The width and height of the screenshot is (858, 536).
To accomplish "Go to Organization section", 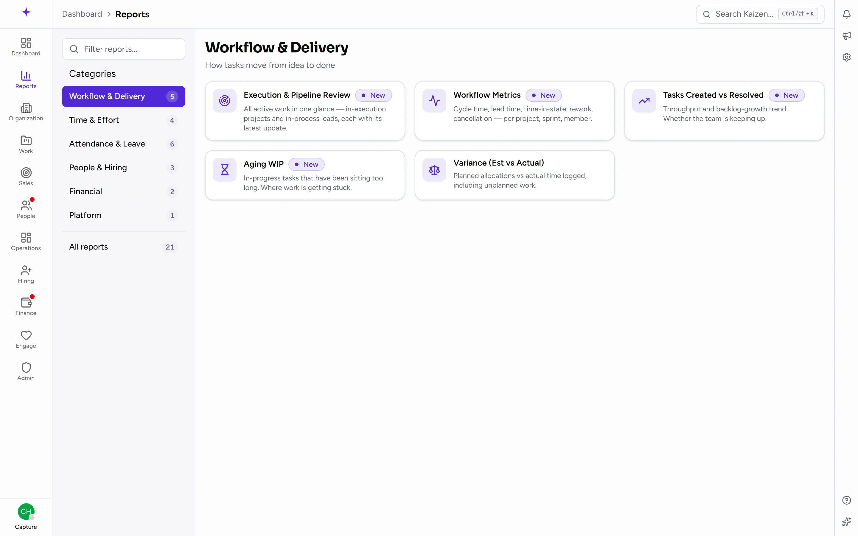I will pos(26,112).
